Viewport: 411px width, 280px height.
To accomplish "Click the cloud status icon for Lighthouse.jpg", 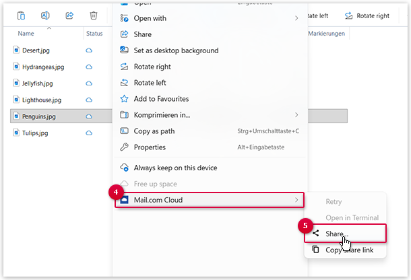I will tap(89, 100).
